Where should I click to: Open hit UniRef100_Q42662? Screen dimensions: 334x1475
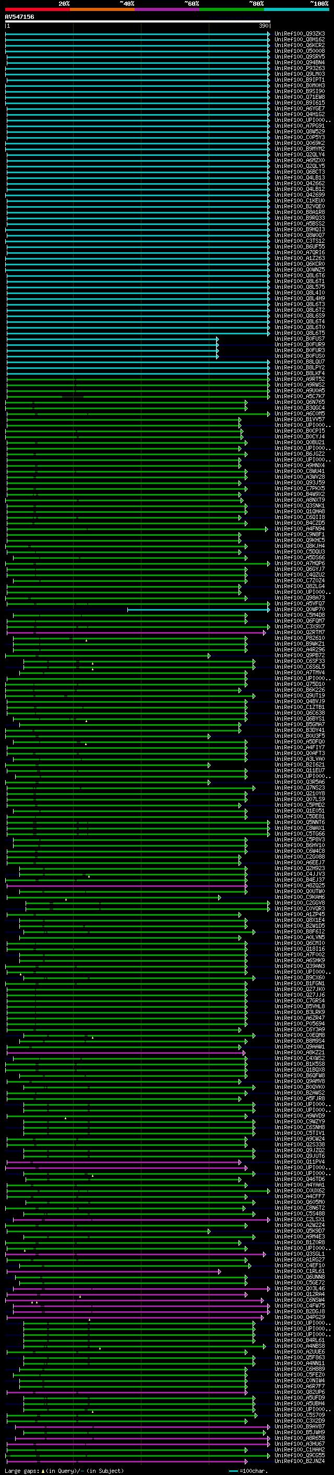tap(300, 183)
